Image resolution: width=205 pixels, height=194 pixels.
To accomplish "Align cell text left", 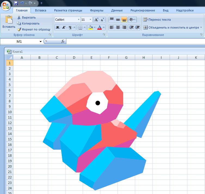I will [x=112, y=27].
